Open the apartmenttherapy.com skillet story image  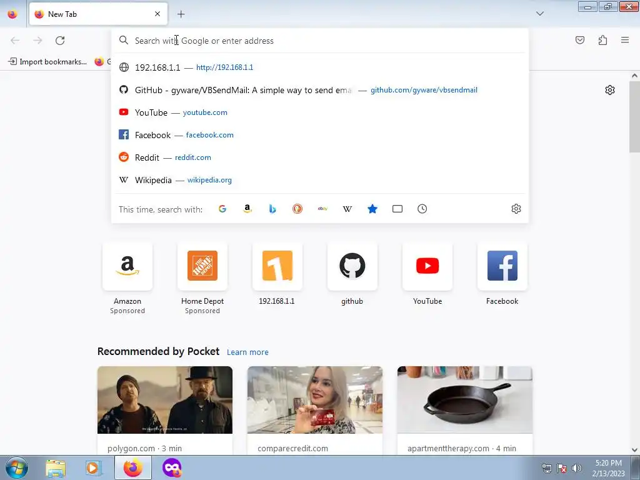pyautogui.click(x=465, y=400)
